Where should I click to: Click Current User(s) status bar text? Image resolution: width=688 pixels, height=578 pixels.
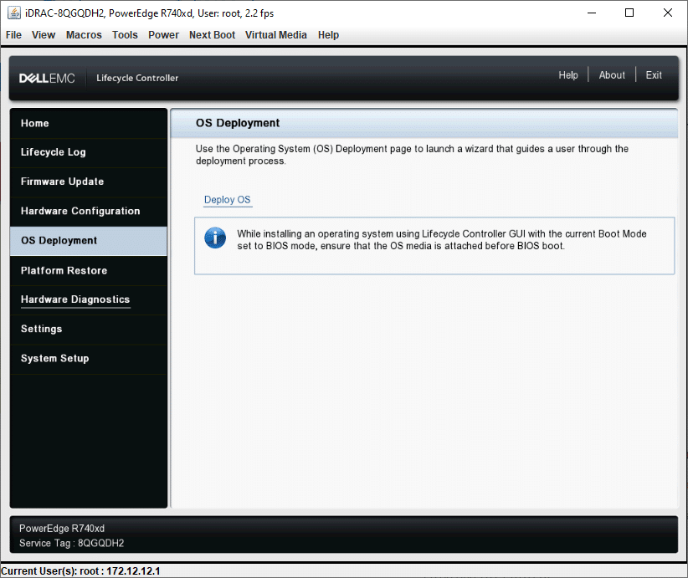point(80,571)
